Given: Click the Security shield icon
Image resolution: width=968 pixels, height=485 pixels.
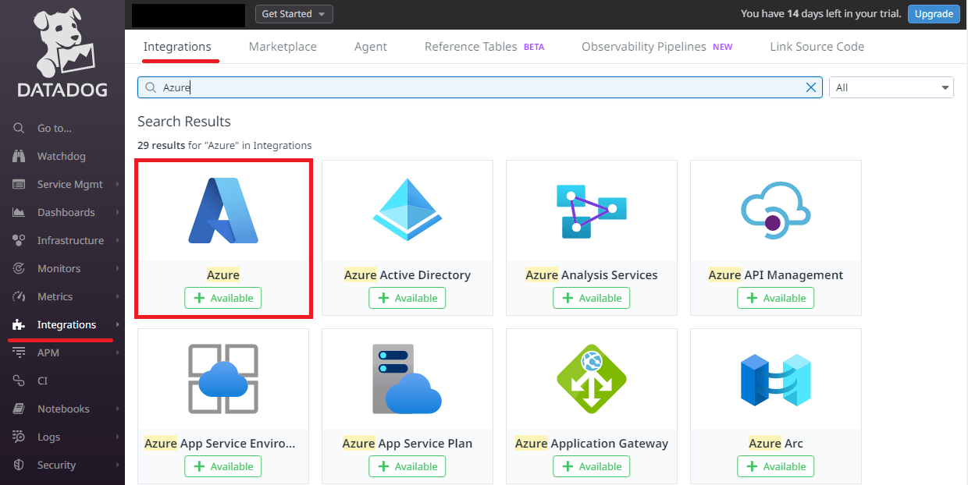Looking at the screenshot, I should (20, 466).
